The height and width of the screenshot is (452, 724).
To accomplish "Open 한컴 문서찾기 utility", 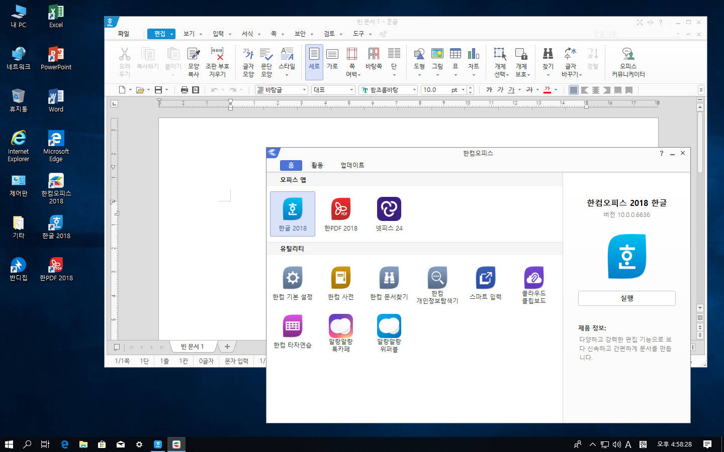I will 389,283.
